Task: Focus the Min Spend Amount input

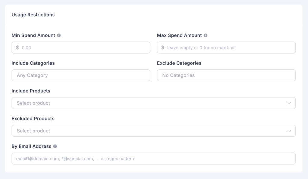Action: [x=84, y=47]
